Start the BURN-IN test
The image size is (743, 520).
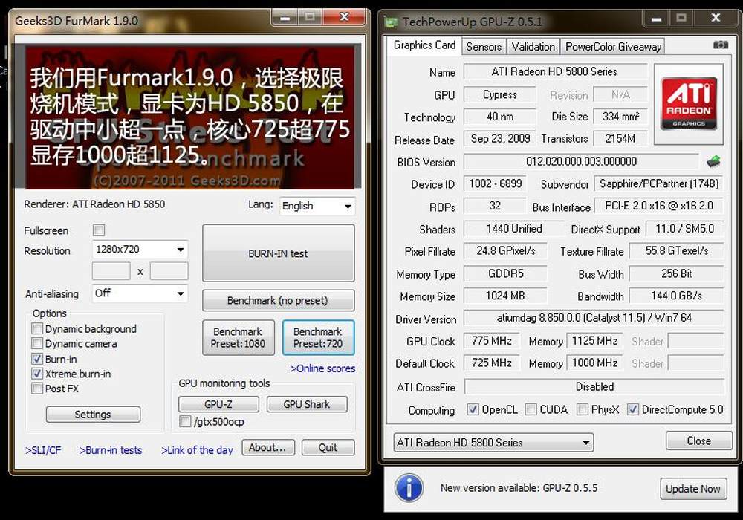coord(278,253)
